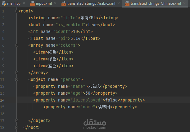Select the translated_strings_Chinese.xml tab
Viewport: 190px width, 132px height.
point(156,3)
